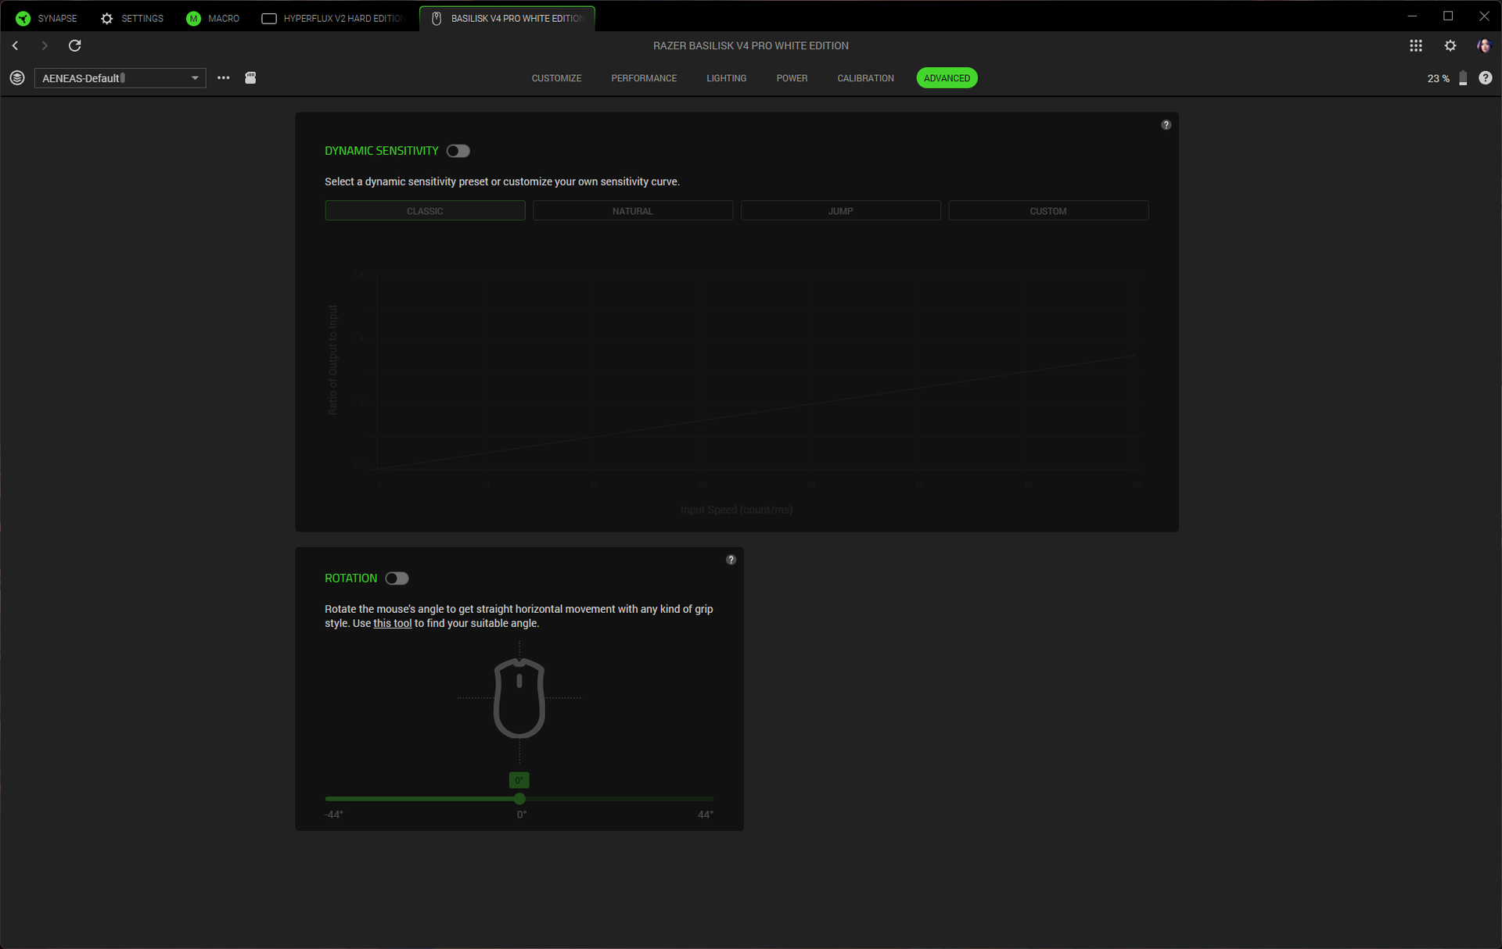The image size is (1502, 949).
Task: Refresh using the circular arrow icon
Action: coord(75,46)
